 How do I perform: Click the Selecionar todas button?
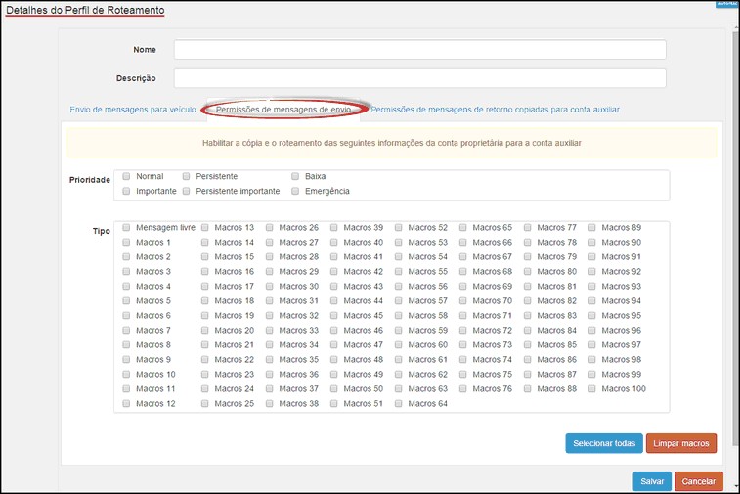[604, 443]
